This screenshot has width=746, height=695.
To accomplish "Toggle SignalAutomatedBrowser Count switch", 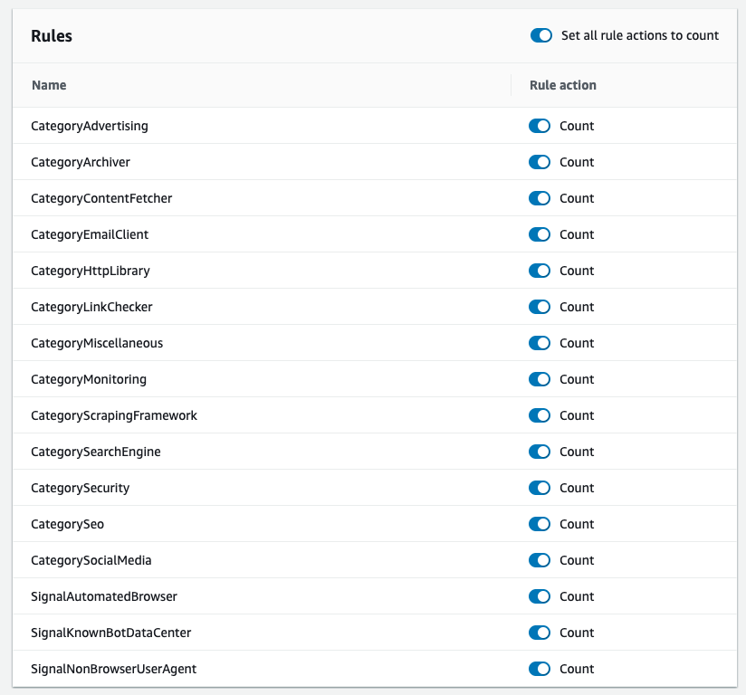I will tap(540, 596).
